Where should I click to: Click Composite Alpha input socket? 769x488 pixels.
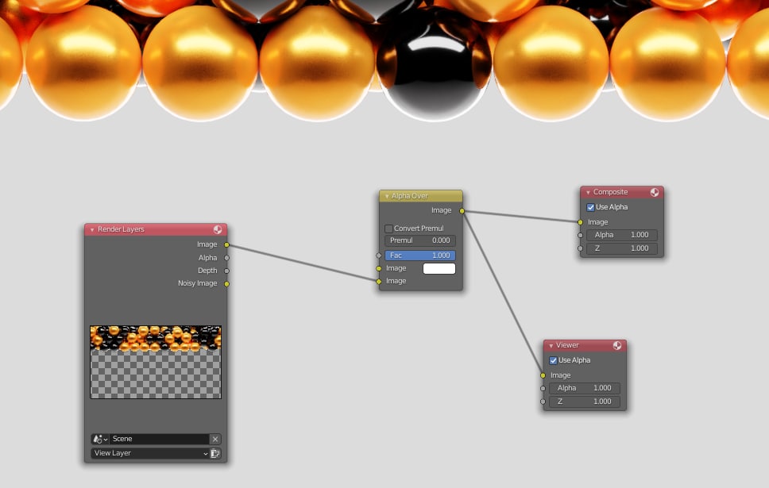pyautogui.click(x=580, y=235)
